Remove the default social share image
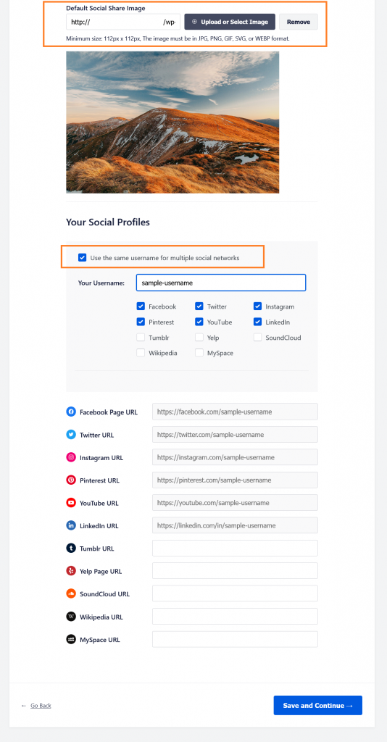The height and width of the screenshot is (742, 387). [299, 22]
